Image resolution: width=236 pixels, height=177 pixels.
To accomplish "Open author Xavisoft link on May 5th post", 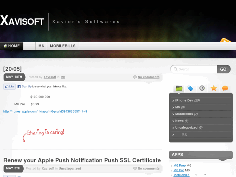I will coord(48,169).
